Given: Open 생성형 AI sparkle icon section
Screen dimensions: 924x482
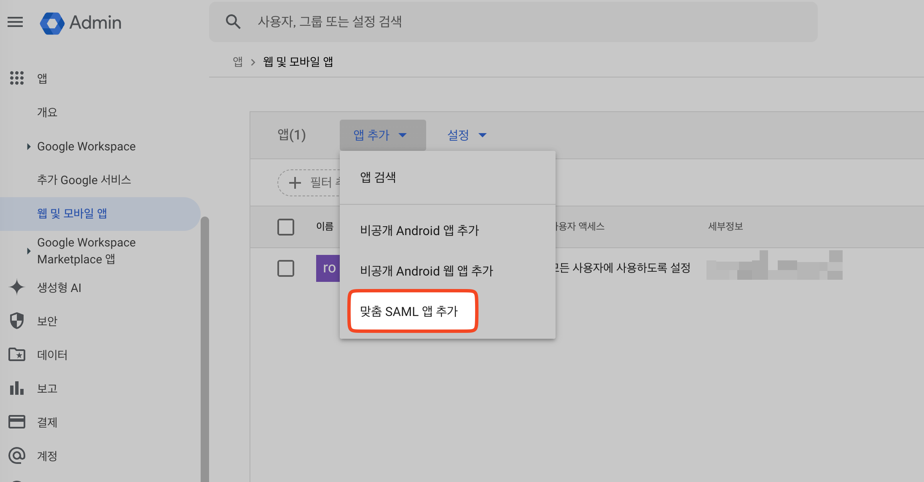Looking at the screenshot, I should pyautogui.click(x=17, y=287).
